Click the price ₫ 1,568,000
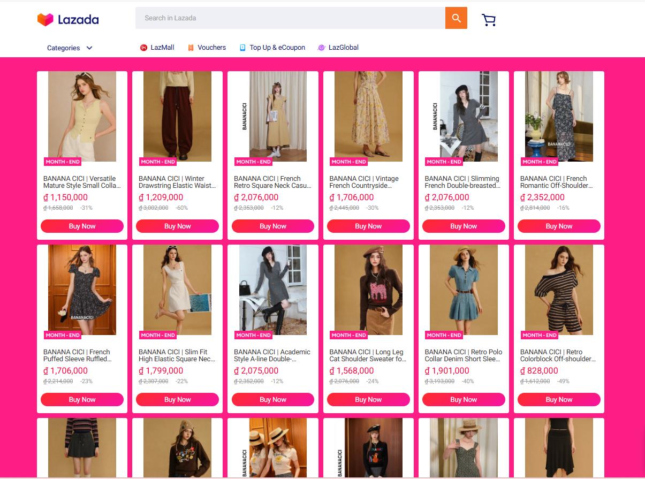645x479 pixels. pyautogui.click(x=352, y=371)
